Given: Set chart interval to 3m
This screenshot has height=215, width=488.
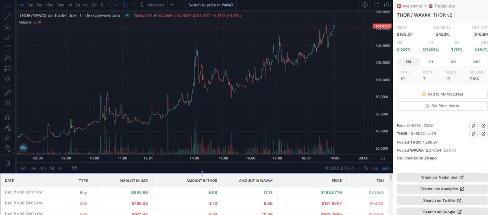Looking at the screenshot, I should point(30,5).
